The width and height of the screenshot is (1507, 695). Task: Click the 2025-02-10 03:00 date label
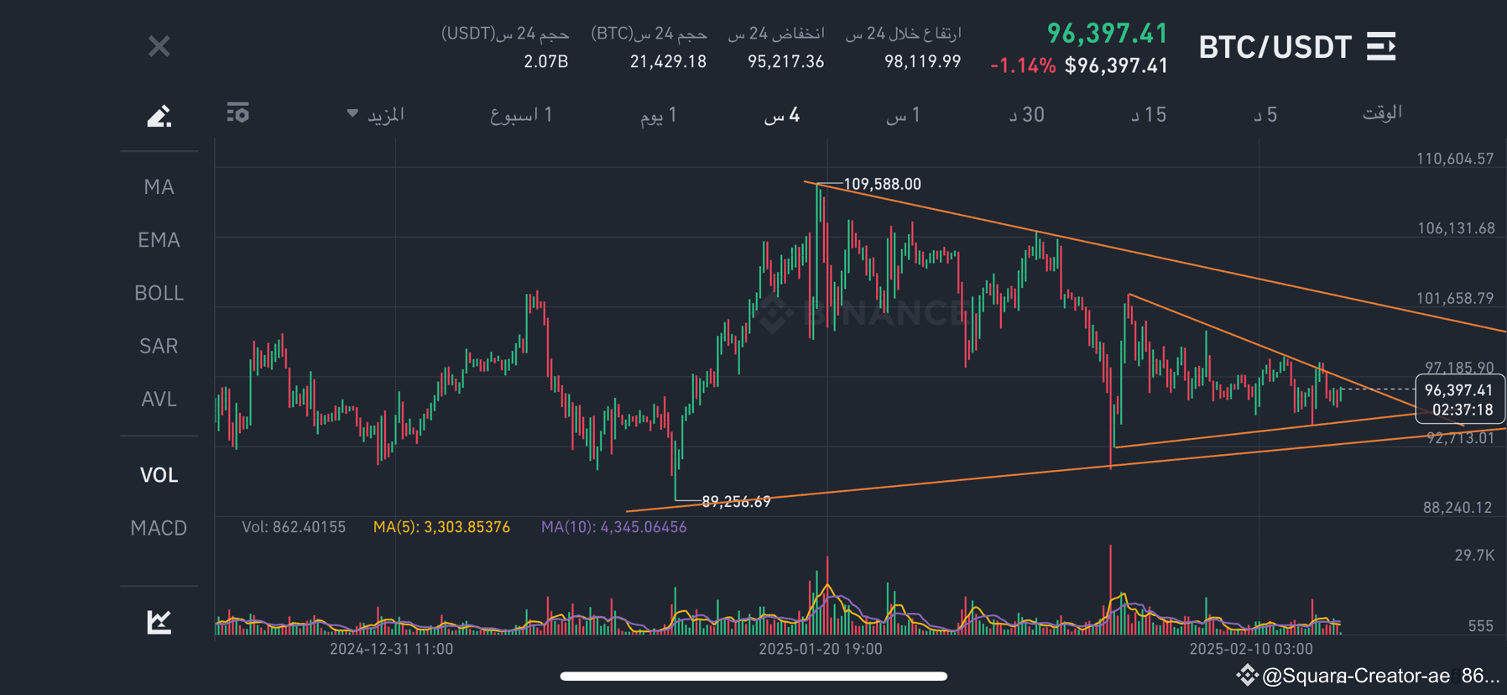(x=1251, y=649)
